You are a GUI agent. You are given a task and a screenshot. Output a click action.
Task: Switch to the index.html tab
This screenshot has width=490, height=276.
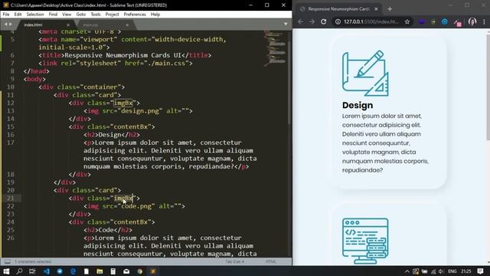click(46, 25)
